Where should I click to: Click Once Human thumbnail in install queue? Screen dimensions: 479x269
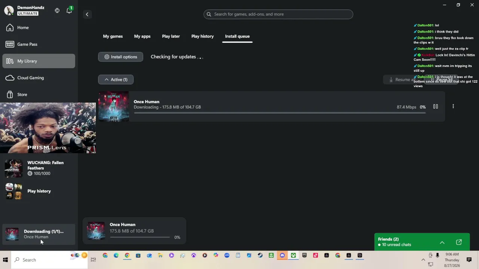pos(114,106)
